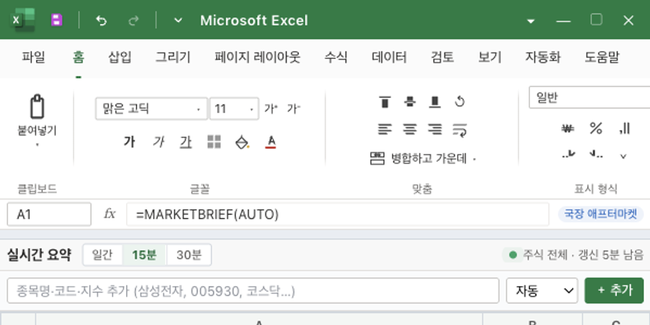Screen dimensions: 650x325
Task: Decrease font size with smaller 가 icon
Action: (293, 109)
